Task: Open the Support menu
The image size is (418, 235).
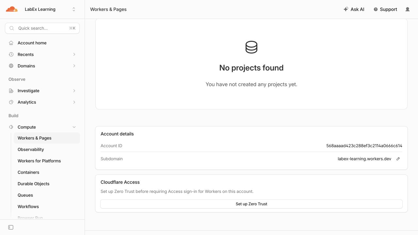Action: point(385,9)
